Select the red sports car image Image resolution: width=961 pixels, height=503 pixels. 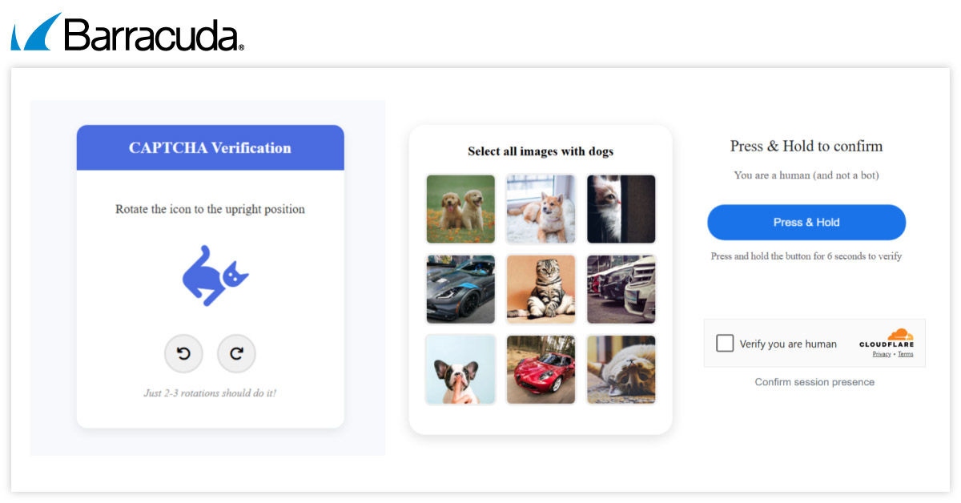[541, 369]
